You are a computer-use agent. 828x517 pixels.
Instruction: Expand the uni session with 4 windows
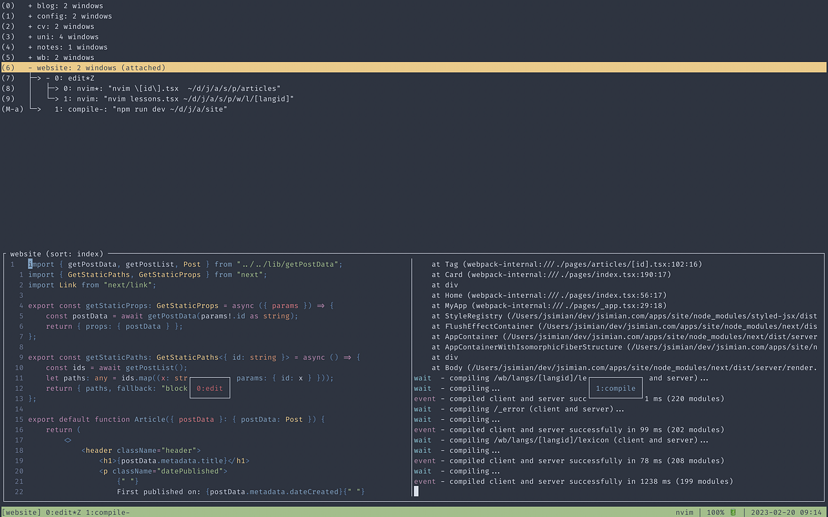pyautogui.click(x=30, y=37)
